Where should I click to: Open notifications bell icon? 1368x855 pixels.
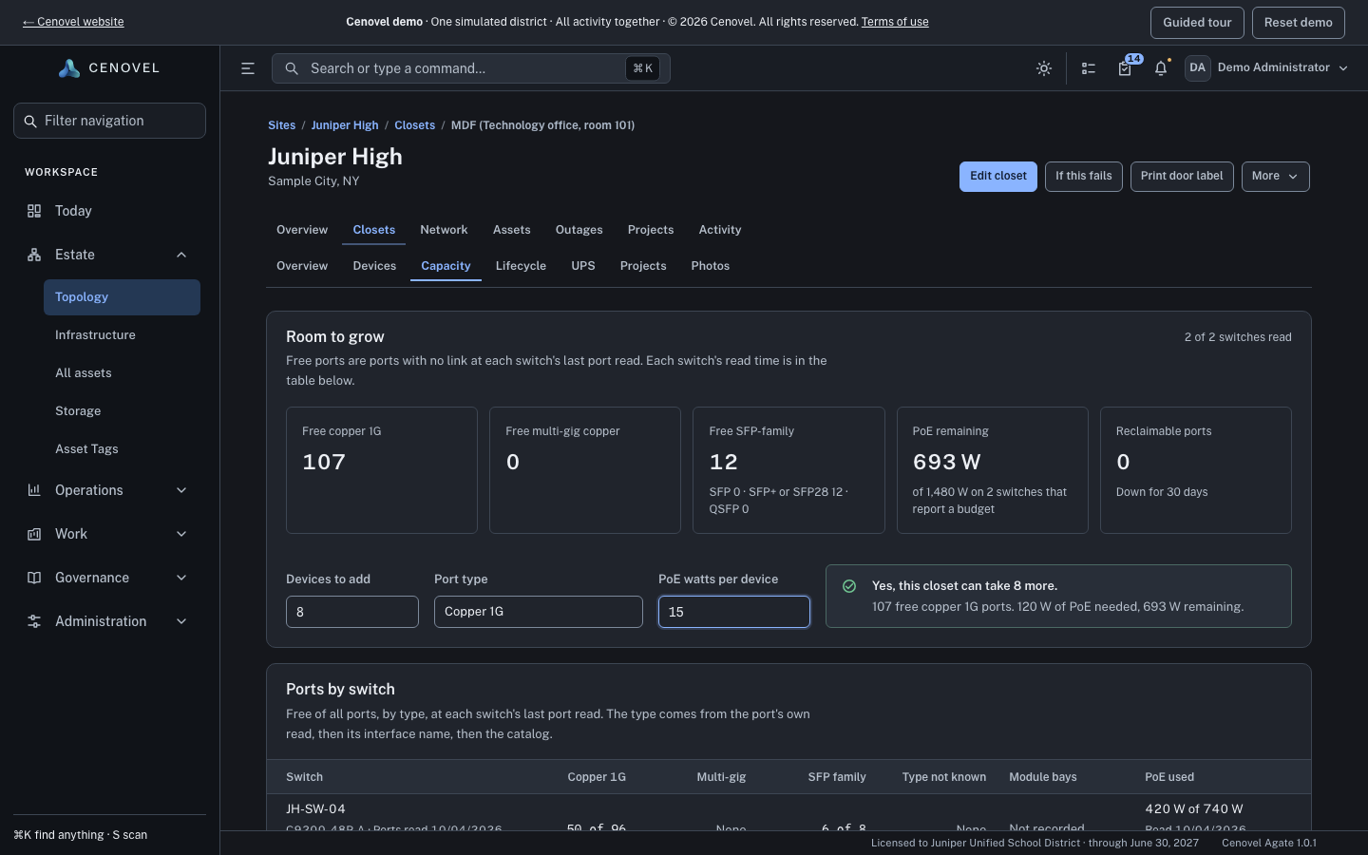(x=1161, y=68)
